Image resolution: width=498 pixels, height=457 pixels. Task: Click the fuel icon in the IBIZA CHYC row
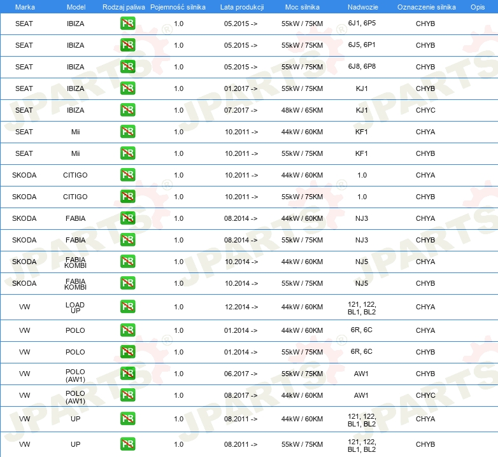127,110
